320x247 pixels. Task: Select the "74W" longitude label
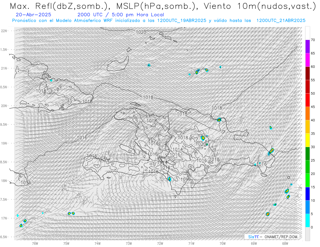[x=98, y=243]
